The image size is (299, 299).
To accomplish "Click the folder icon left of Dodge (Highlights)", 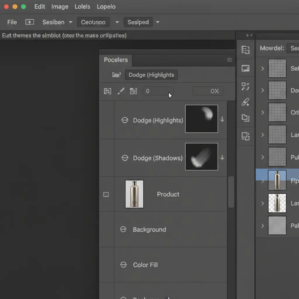I will pyautogui.click(x=116, y=75).
